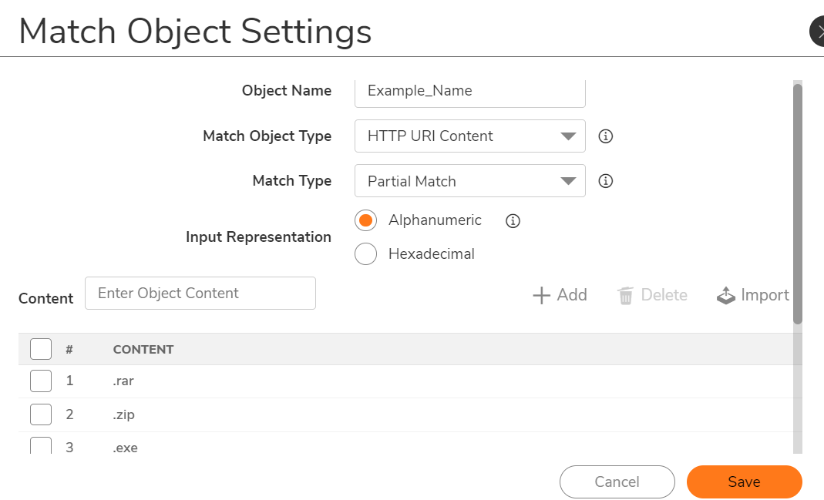Select the Alphanumeric radio button
The image size is (824, 500).
click(x=365, y=220)
